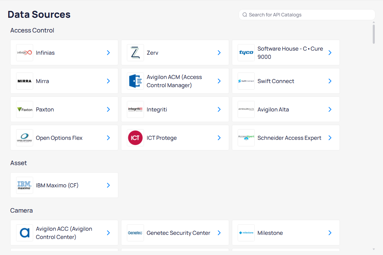Click the MIRRA logo icon
The width and height of the screenshot is (383, 255).
[x=24, y=81]
